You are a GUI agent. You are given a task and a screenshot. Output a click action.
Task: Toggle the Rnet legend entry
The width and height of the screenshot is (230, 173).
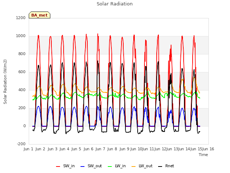point(166,166)
